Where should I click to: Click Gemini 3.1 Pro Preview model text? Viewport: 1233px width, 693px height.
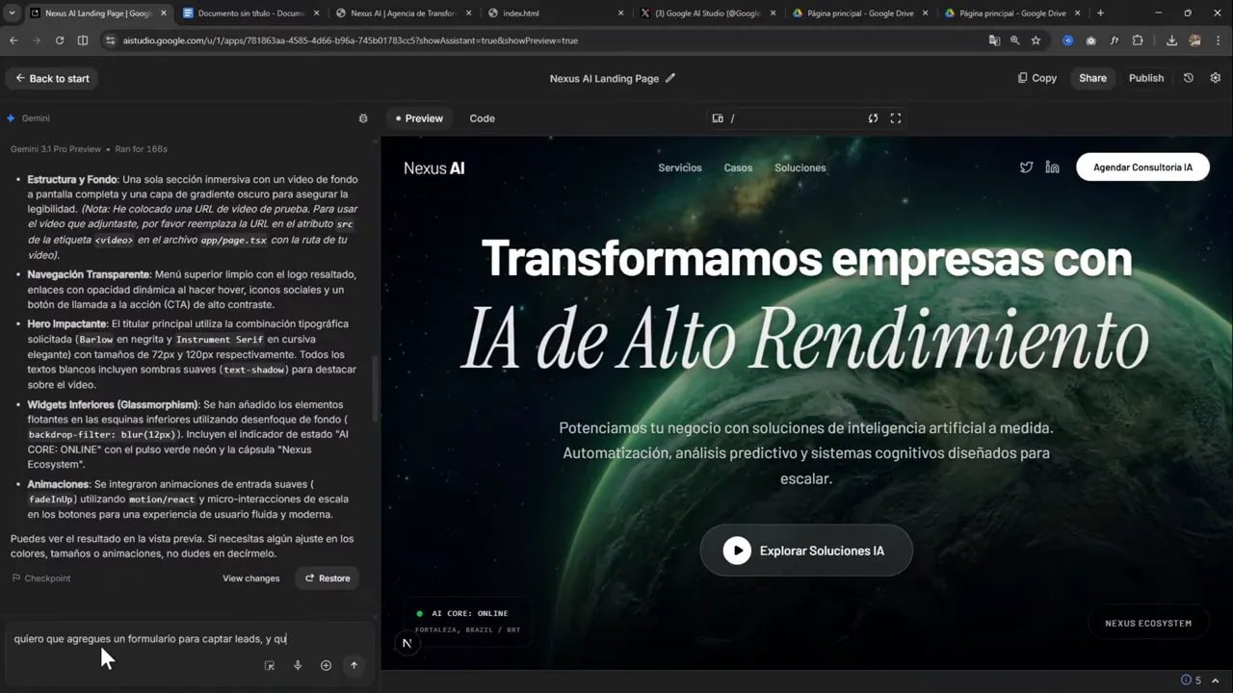click(x=55, y=149)
